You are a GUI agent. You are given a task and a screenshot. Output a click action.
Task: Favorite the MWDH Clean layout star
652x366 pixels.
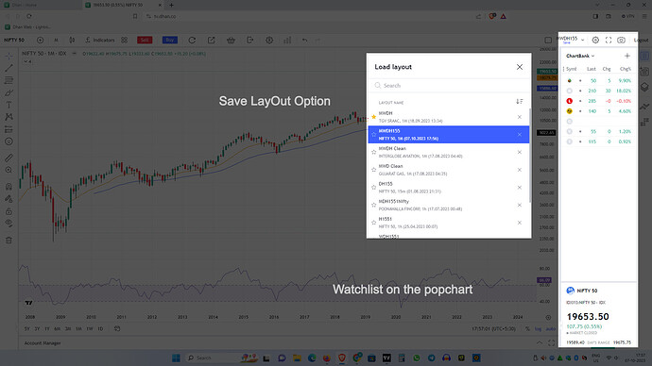373,152
